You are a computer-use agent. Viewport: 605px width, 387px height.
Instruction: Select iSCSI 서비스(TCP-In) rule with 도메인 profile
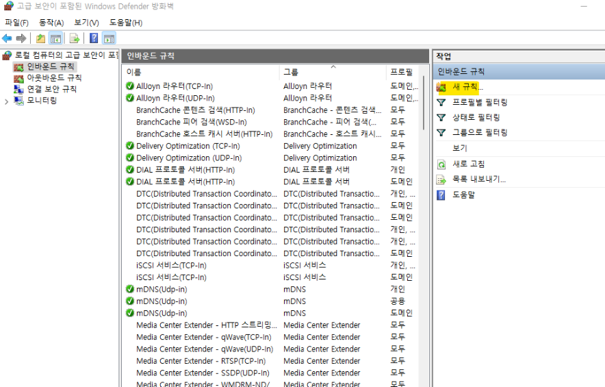point(171,277)
